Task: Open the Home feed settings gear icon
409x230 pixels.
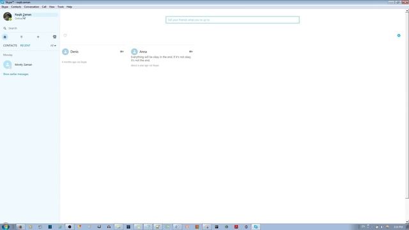Action: 399,36
